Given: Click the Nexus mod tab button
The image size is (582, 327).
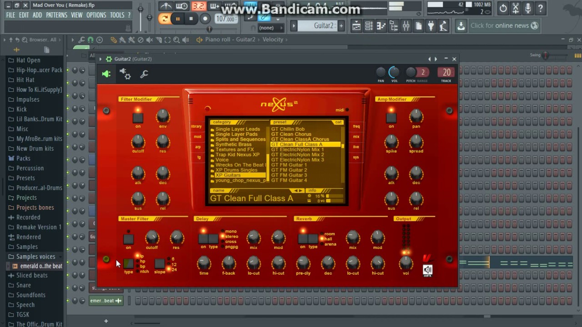Looking at the screenshot, I should [197, 137].
